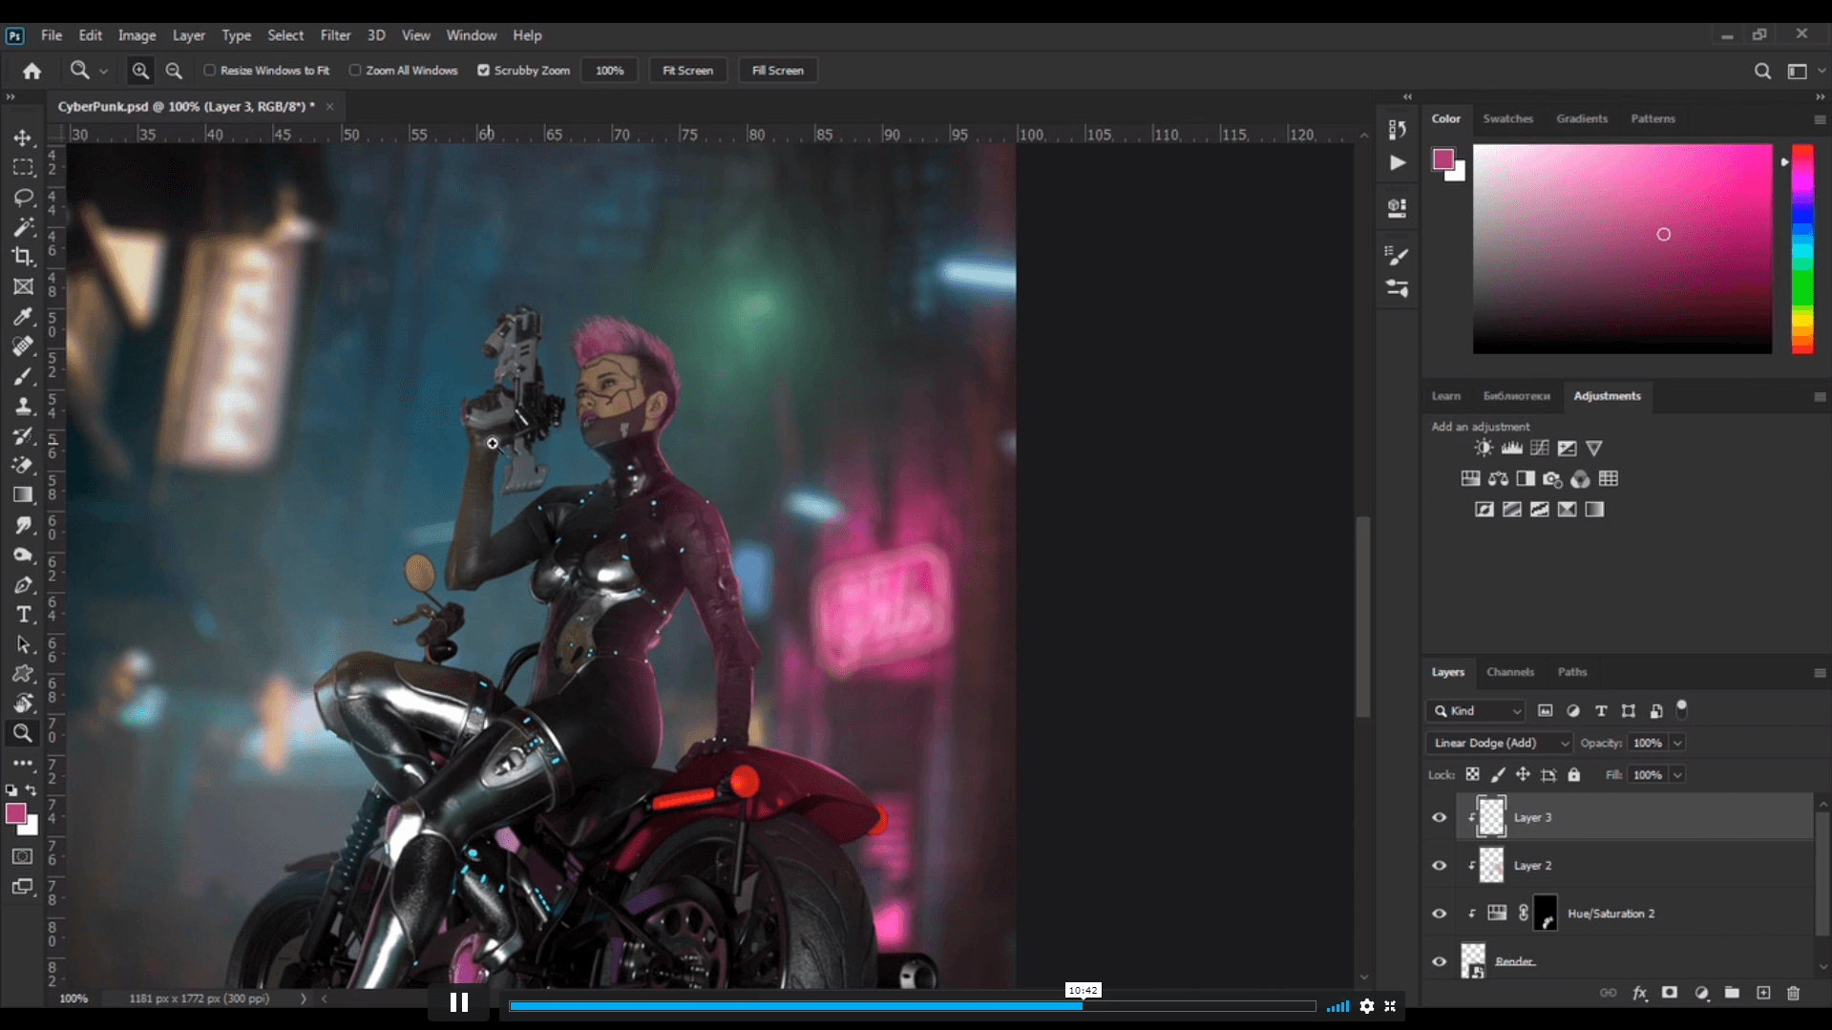Select the Crop tool
The image size is (1832, 1030).
[23, 256]
